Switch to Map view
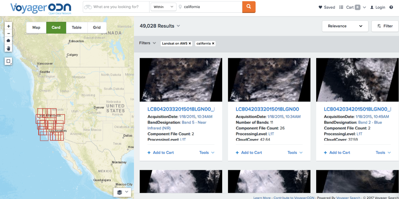 pos(36,28)
